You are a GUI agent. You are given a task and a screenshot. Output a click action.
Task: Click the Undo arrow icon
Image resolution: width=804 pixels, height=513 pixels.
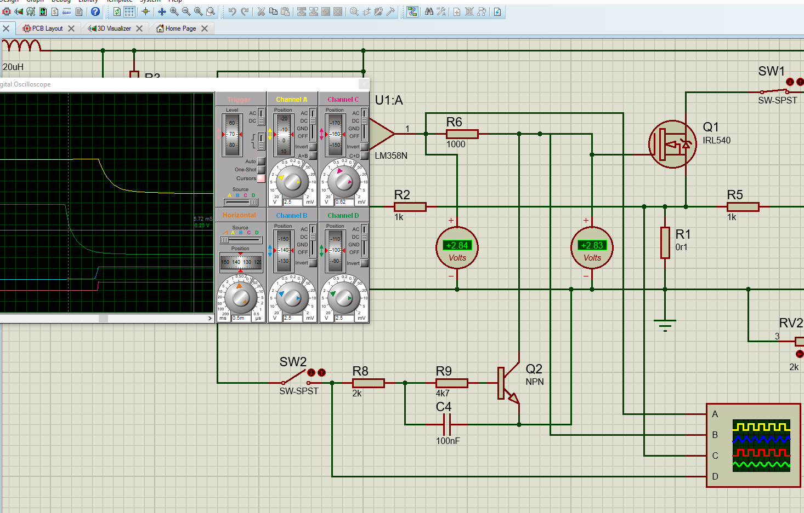pos(233,11)
